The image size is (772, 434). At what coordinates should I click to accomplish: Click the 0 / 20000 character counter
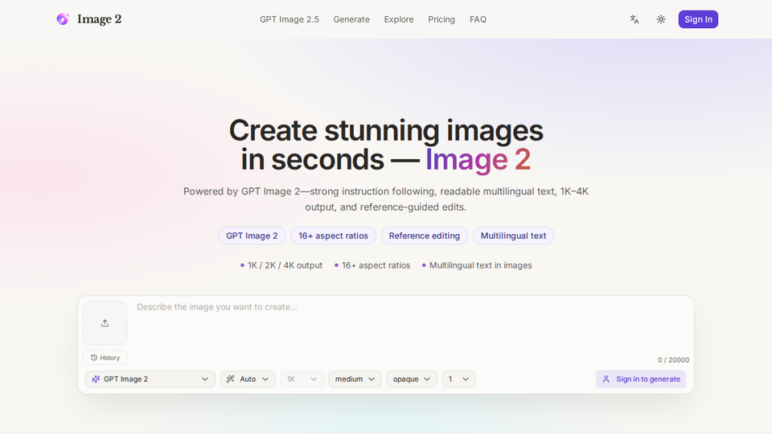(674, 360)
